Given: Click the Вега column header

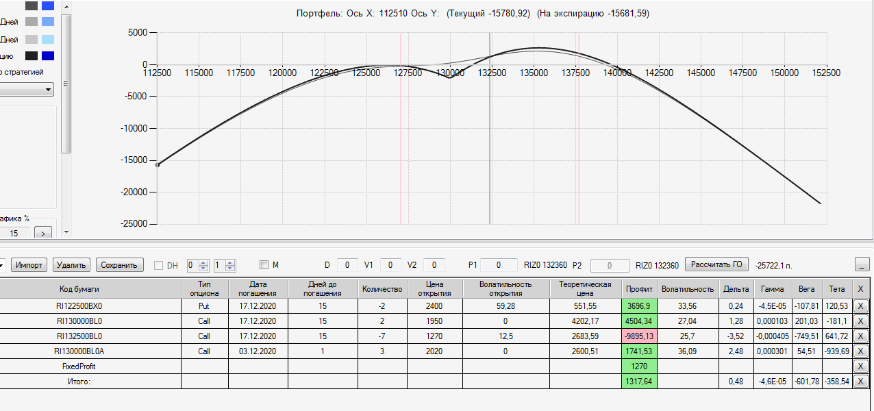Looking at the screenshot, I should (807, 289).
